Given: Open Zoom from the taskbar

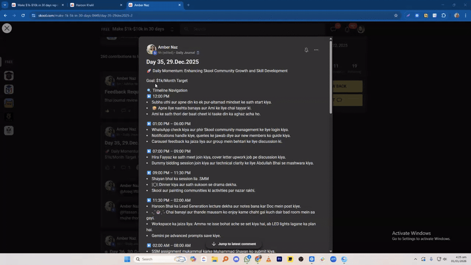Looking at the screenshot, I should 333,259.
